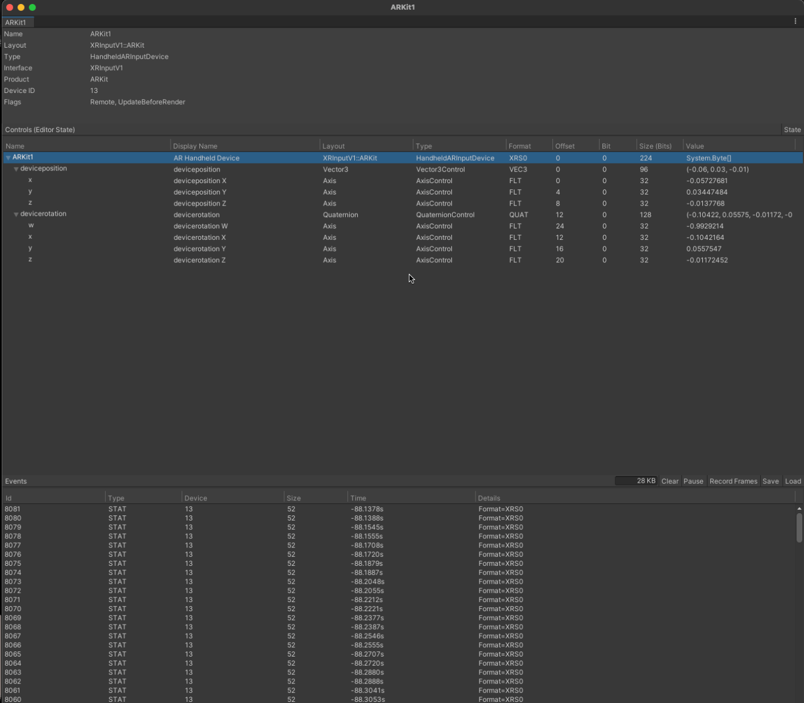
Task: Click the Type column header in Controls
Action: pyautogui.click(x=459, y=146)
